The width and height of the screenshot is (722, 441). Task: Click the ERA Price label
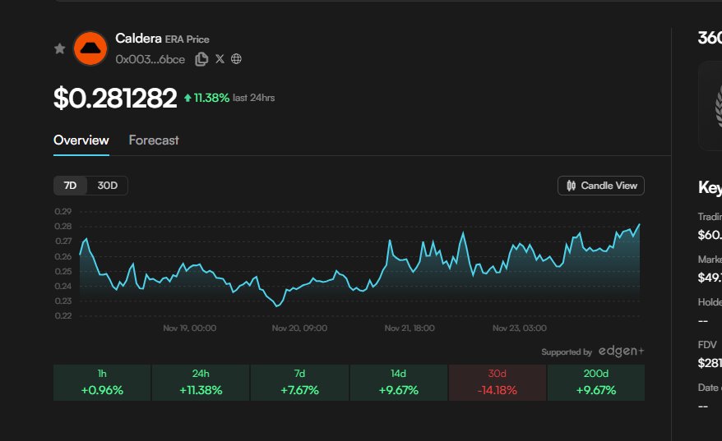pyautogui.click(x=187, y=39)
